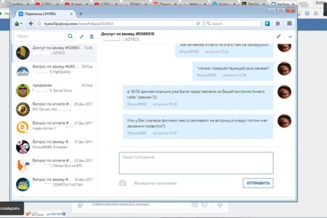Open the list filter icon beside search box

(x=90, y=37)
